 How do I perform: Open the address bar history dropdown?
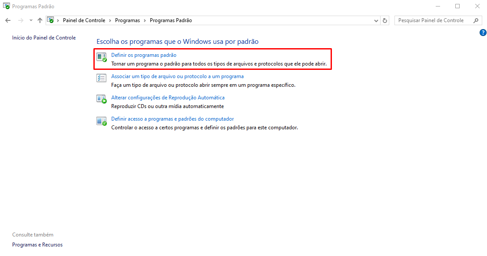pyautogui.click(x=376, y=20)
